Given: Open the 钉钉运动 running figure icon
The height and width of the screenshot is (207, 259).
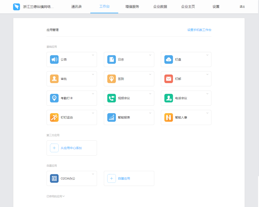Looking at the screenshot, I should (x=54, y=118).
